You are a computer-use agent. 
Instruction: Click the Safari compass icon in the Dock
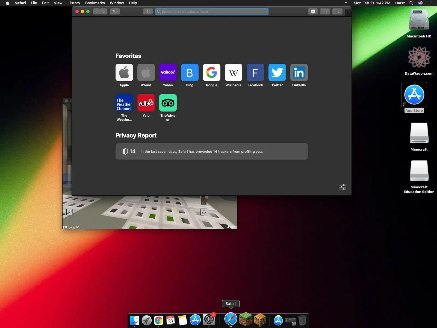click(231, 319)
